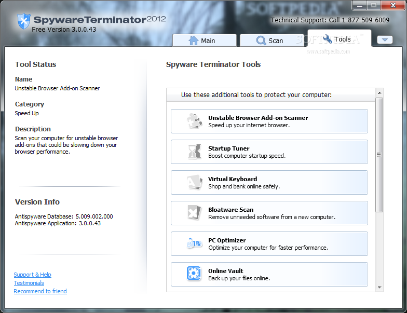Click the wrench icon on Tools tab
The image size is (407, 313).
[x=327, y=39]
